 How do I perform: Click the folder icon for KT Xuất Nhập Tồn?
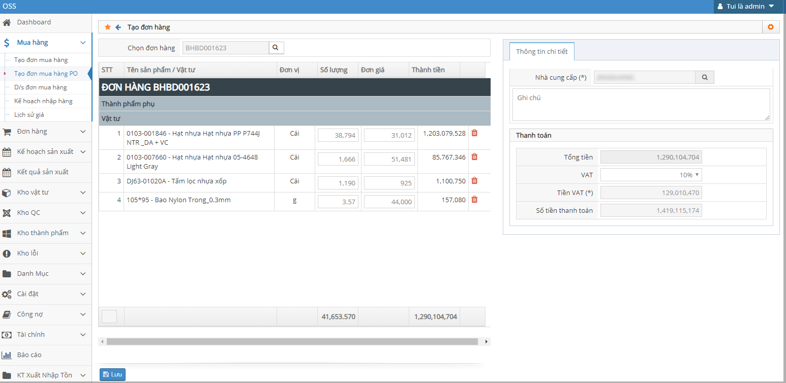coord(7,375)
